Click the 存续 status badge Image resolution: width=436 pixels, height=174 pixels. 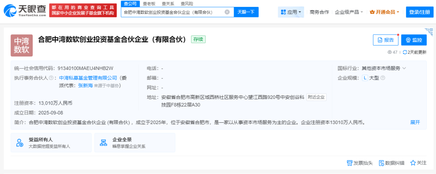[198, 39]
